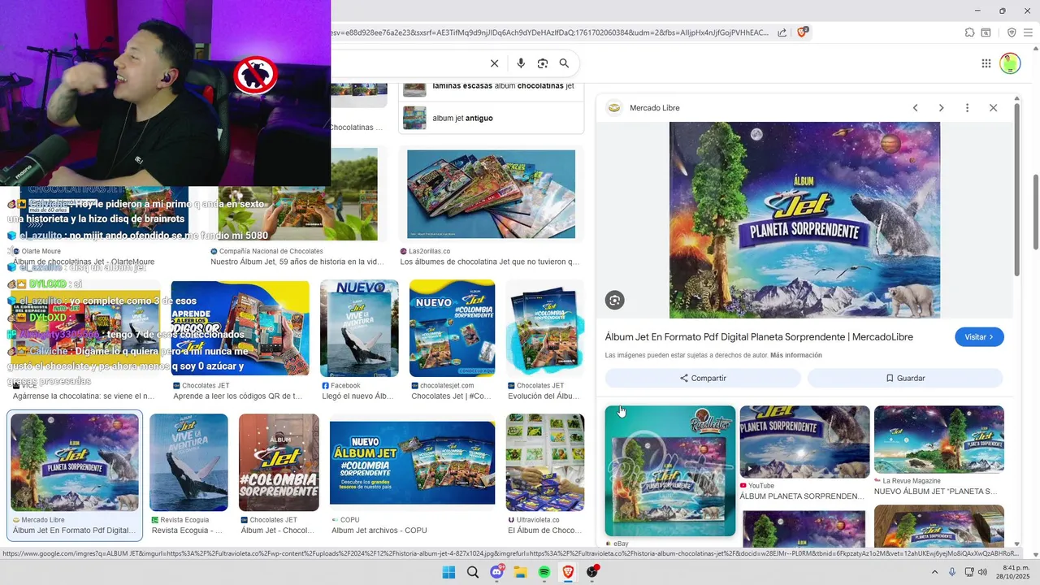This screenshot has height=585, width=1040.
Task: Switch to Brave browser in taskbar
Action: pyautogui.click(x=568, y=572)
